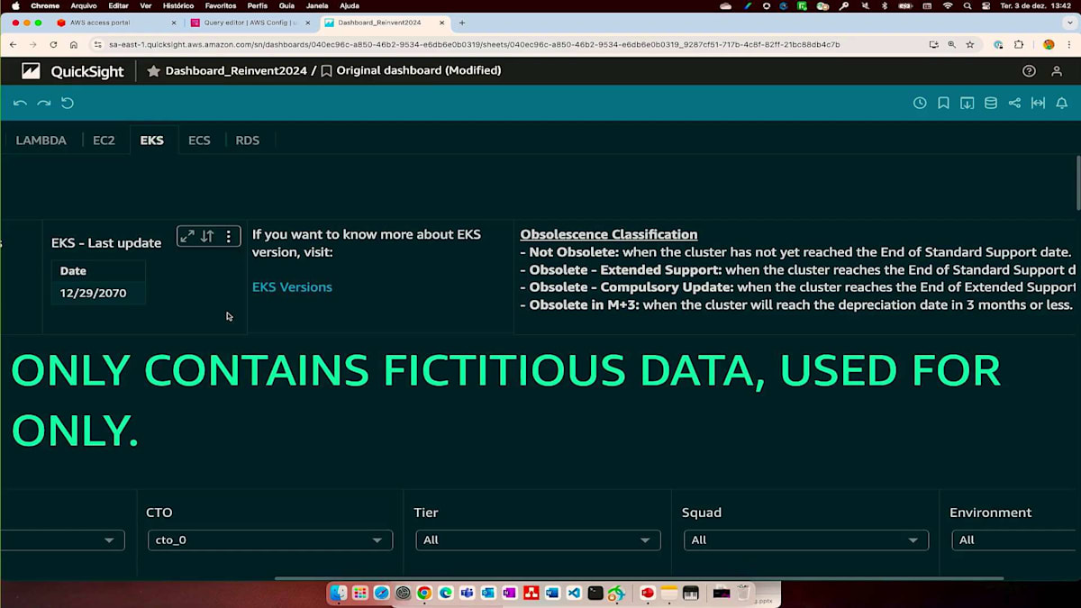Click the Date column header in the table

pyautogui.click(x=98, y=270)
